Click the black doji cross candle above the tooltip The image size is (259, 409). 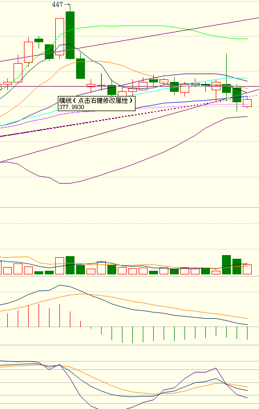(101, 85)
